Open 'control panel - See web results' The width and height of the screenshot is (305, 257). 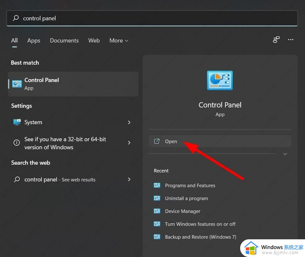coord(73,179)
